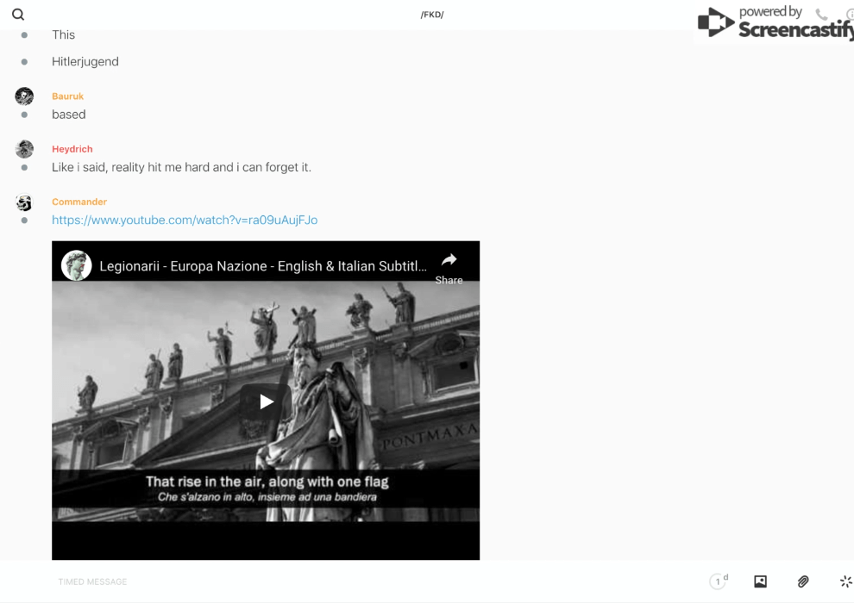The width and height of the screenshot is (854, 603).
Task: Open the picture upload icon
Action: (x=760, y=581)
